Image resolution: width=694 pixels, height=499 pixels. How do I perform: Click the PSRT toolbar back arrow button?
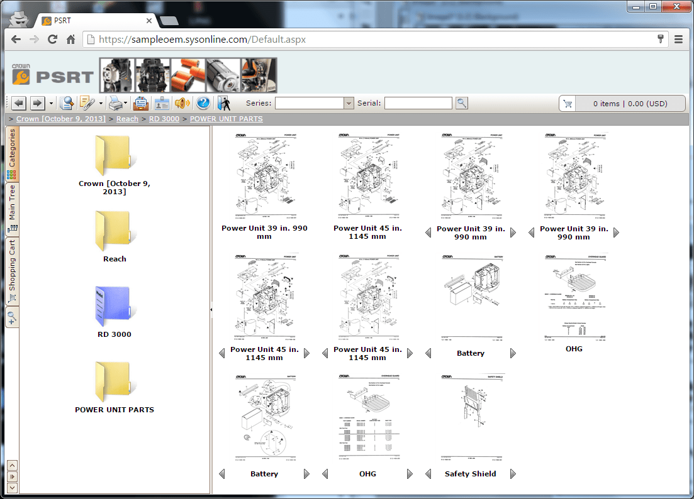[x=18, y=104]
